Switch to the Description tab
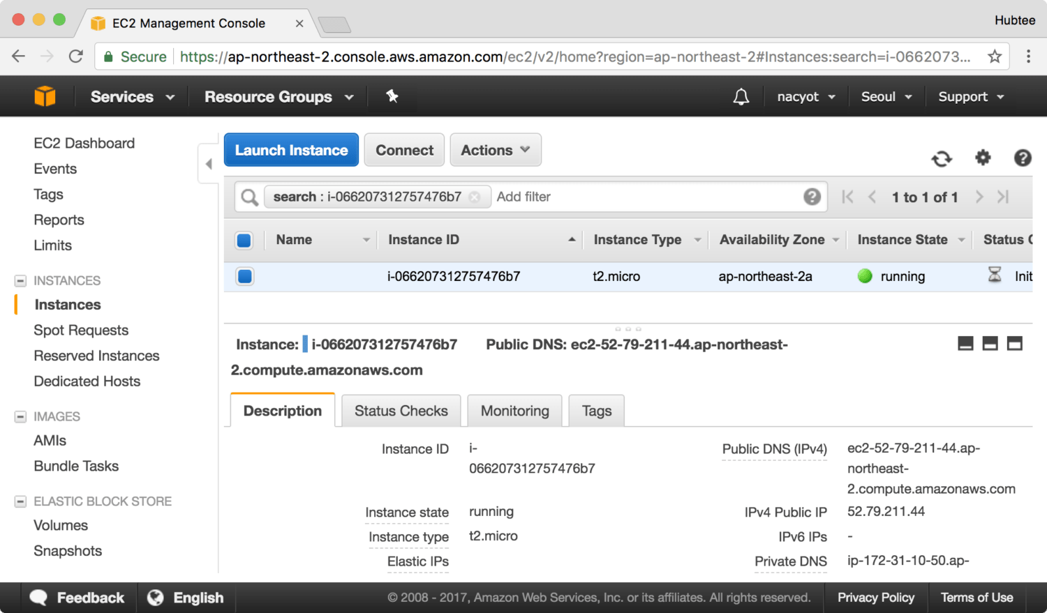 coord(283,410)
